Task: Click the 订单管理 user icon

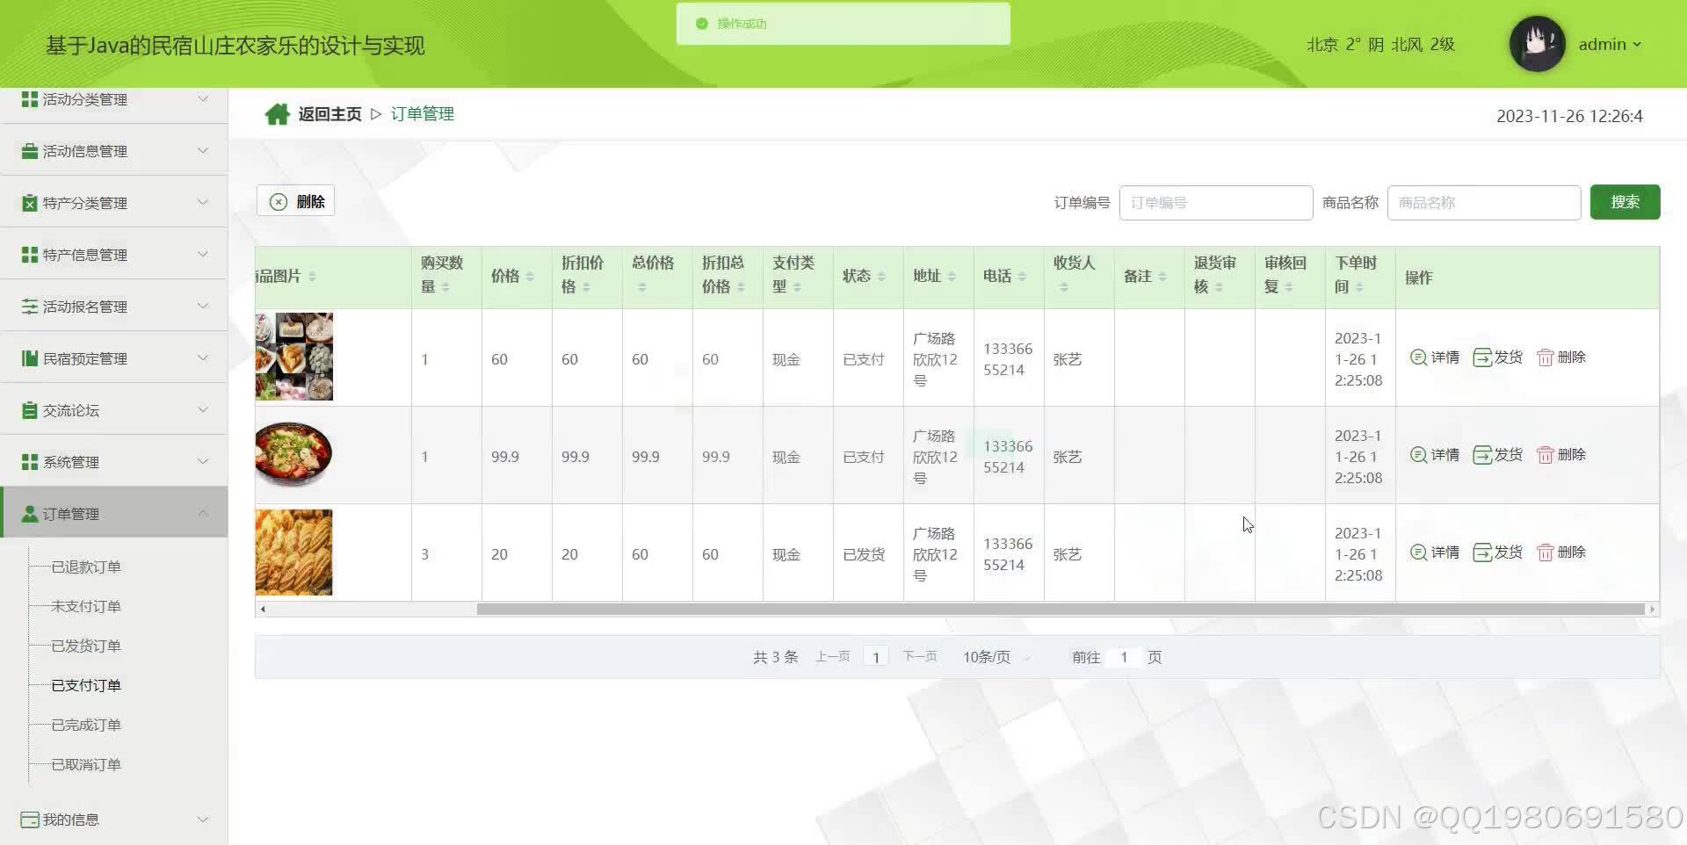Action: click(x=30, y=514)
